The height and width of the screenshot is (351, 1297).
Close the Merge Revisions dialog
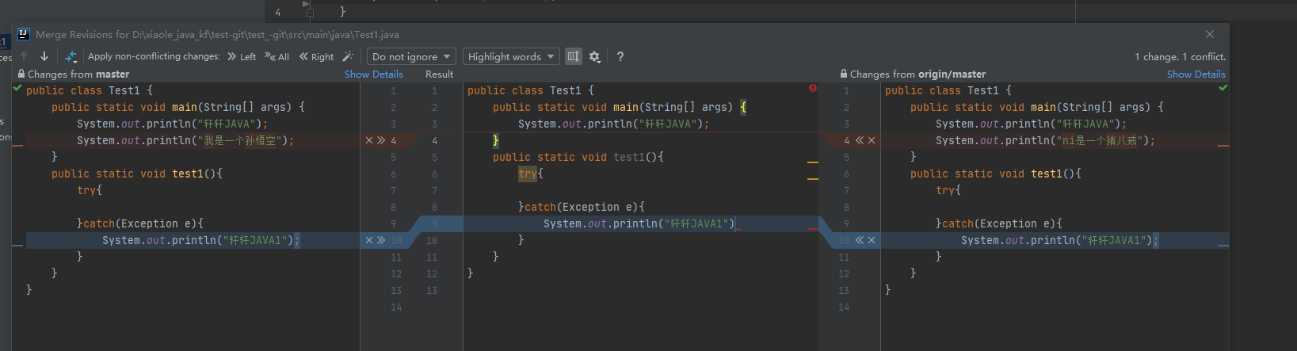click(1210, 34)
